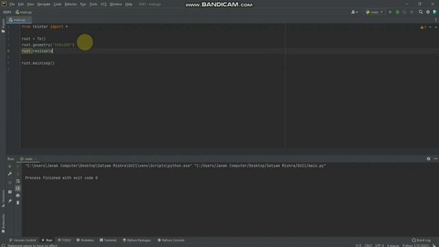Image resolution: width=439 pixels, height=247 pixels.
Task: Click the GUI1 project breadcrumb
Action: click(x=8, y=12)
